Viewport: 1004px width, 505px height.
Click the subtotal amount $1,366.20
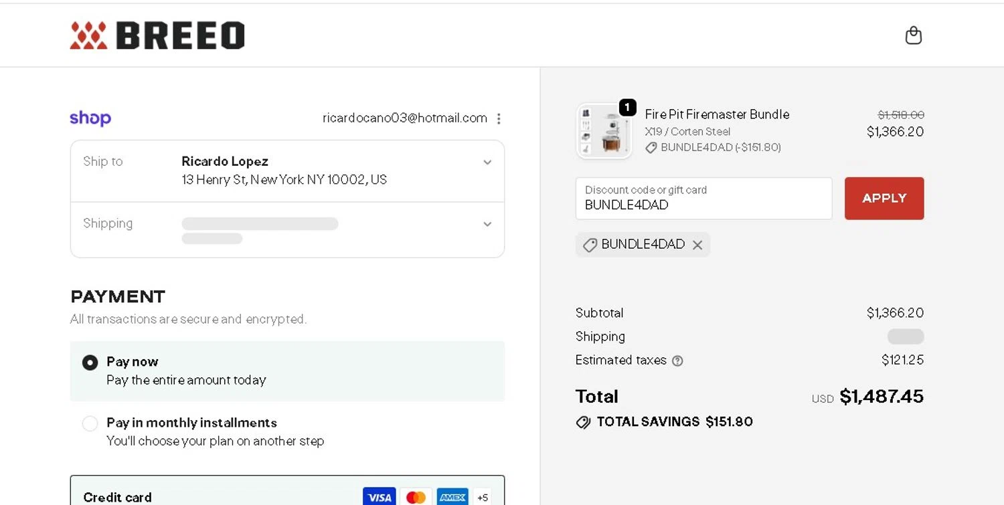point(895,313)
